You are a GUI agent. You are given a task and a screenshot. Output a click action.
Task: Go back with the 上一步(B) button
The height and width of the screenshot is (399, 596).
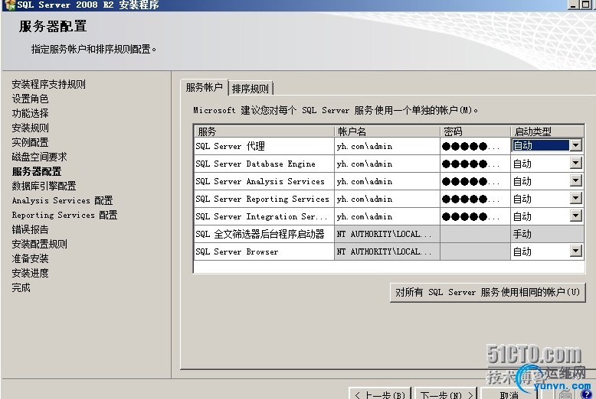pos(380,394)
